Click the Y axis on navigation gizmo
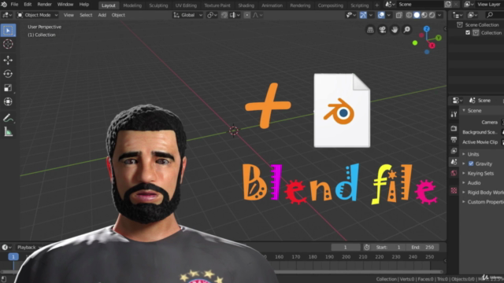 [x=439, y=38]
